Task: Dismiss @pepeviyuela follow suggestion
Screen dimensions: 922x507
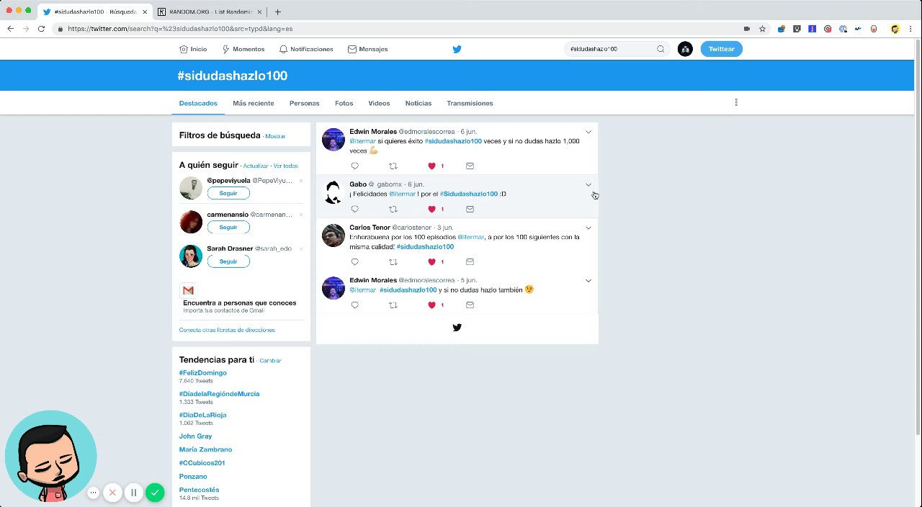Action: point(301,181)
